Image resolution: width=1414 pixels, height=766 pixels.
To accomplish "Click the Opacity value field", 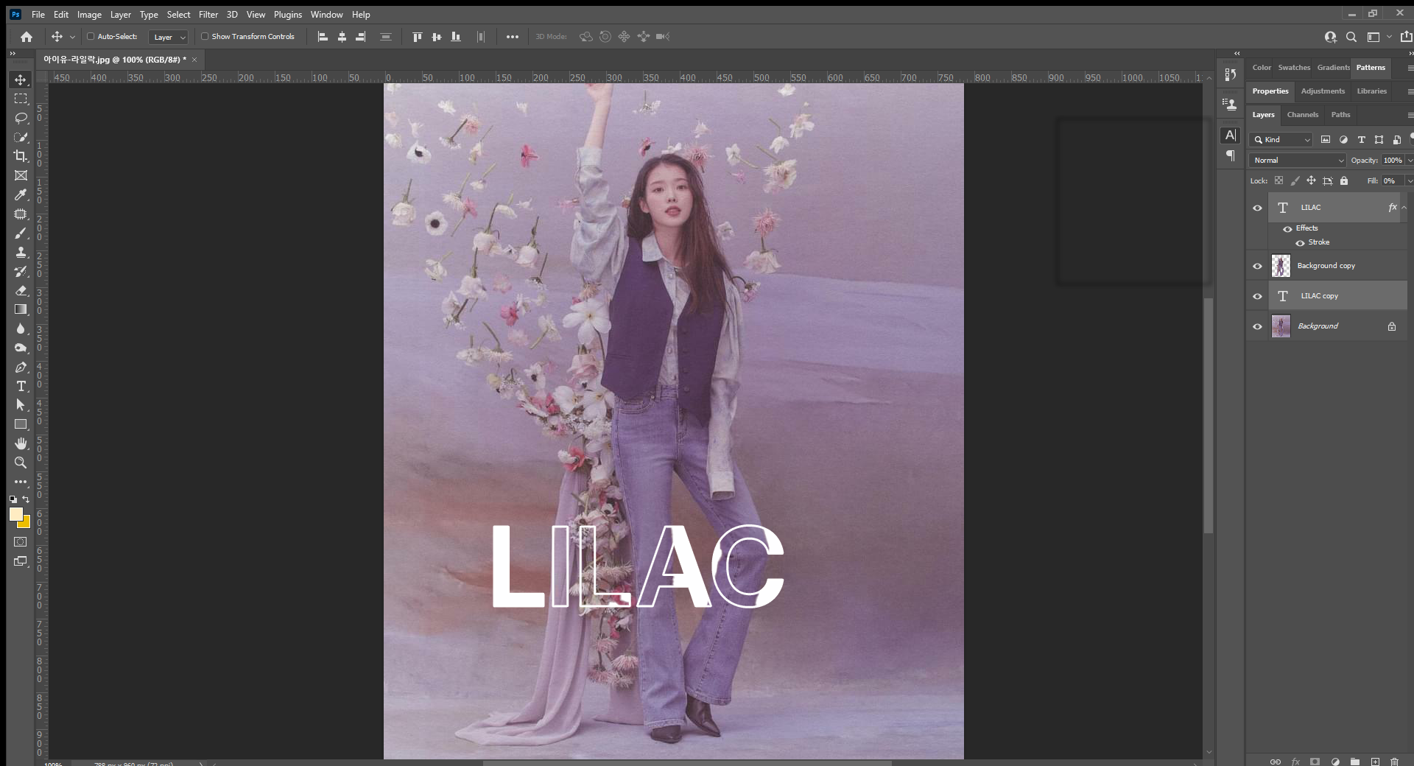I will [1393, 160].
